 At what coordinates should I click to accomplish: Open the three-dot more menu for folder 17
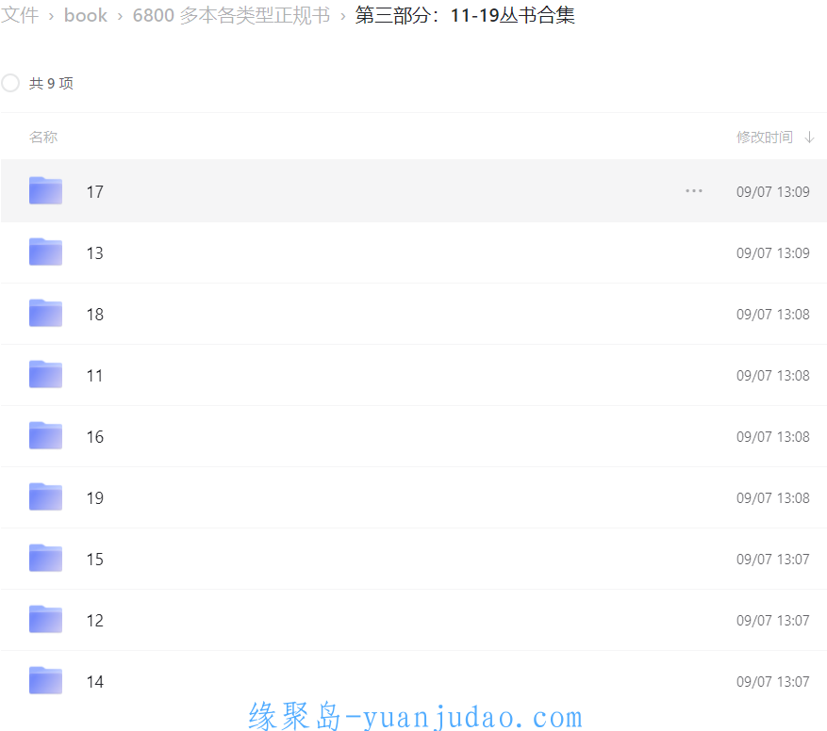694,191
